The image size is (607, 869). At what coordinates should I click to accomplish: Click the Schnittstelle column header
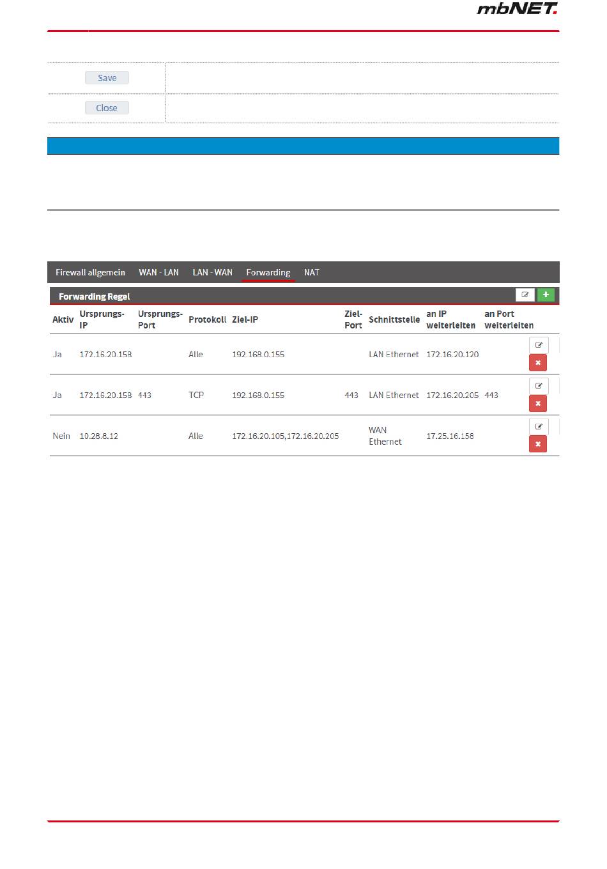[x=394, y=319]
